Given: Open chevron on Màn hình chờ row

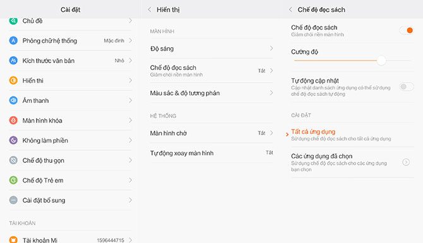Looking at the screenshot, I should (x=271, y=133).
